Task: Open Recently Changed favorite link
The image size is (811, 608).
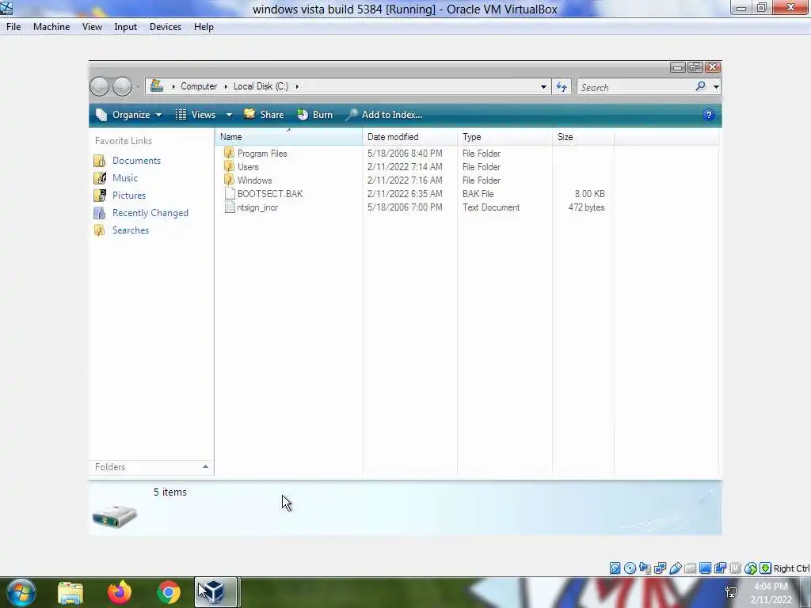Action: [x=150, y=213]
